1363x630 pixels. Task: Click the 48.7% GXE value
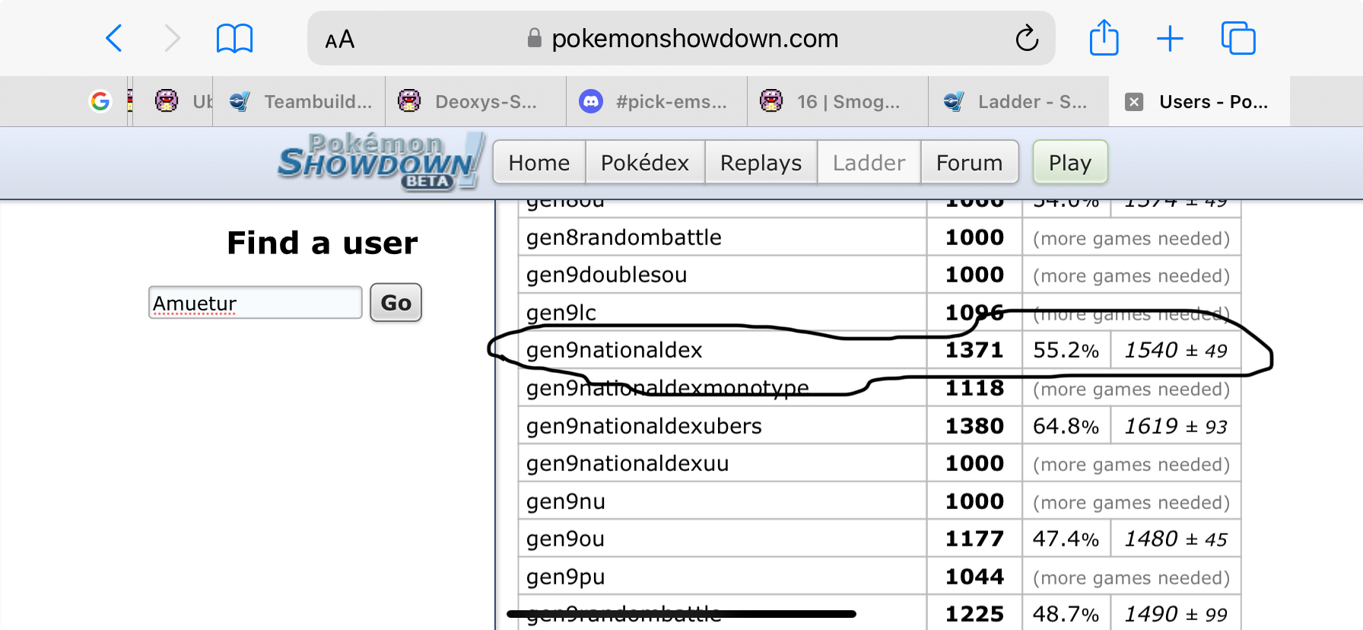(1066, 614)
